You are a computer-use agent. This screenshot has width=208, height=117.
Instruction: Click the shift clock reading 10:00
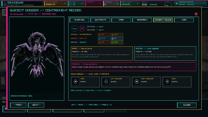pos(145,5)
